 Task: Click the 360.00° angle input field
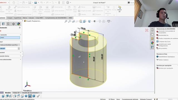pos(9,49)
